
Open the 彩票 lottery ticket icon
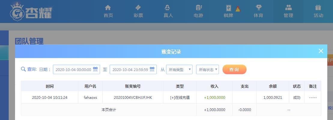pyautogui.click(x=138, y=8)
